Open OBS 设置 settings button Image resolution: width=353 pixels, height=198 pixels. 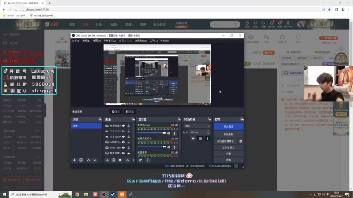[x=229, y=154]
